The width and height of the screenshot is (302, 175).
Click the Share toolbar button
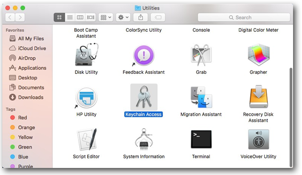(x=140, y=17)
